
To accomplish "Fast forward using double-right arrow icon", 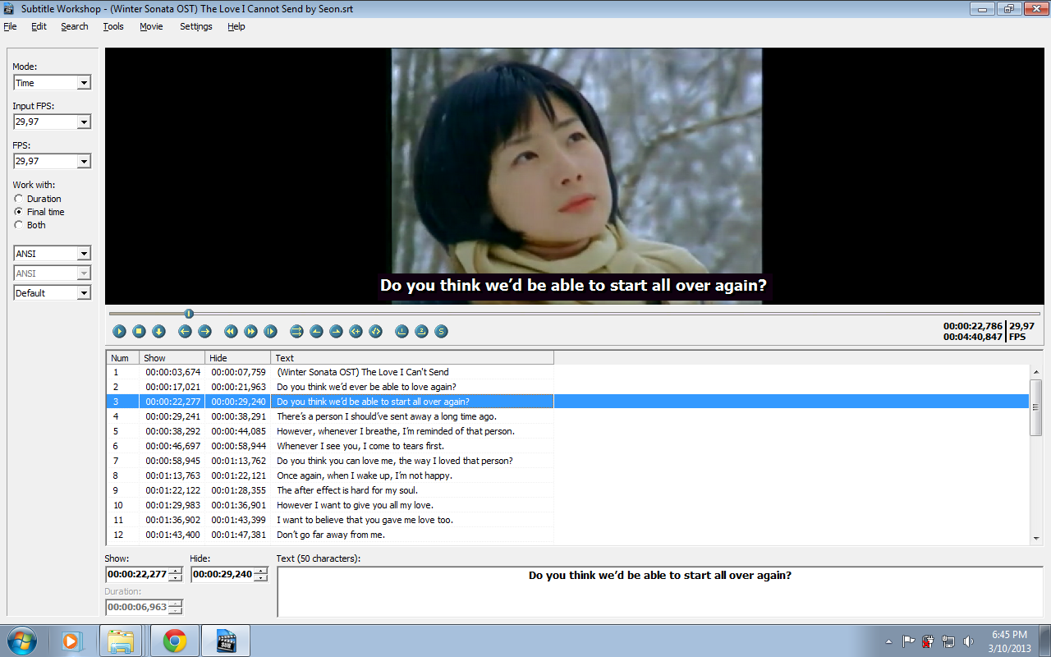I will coord(250,331).
